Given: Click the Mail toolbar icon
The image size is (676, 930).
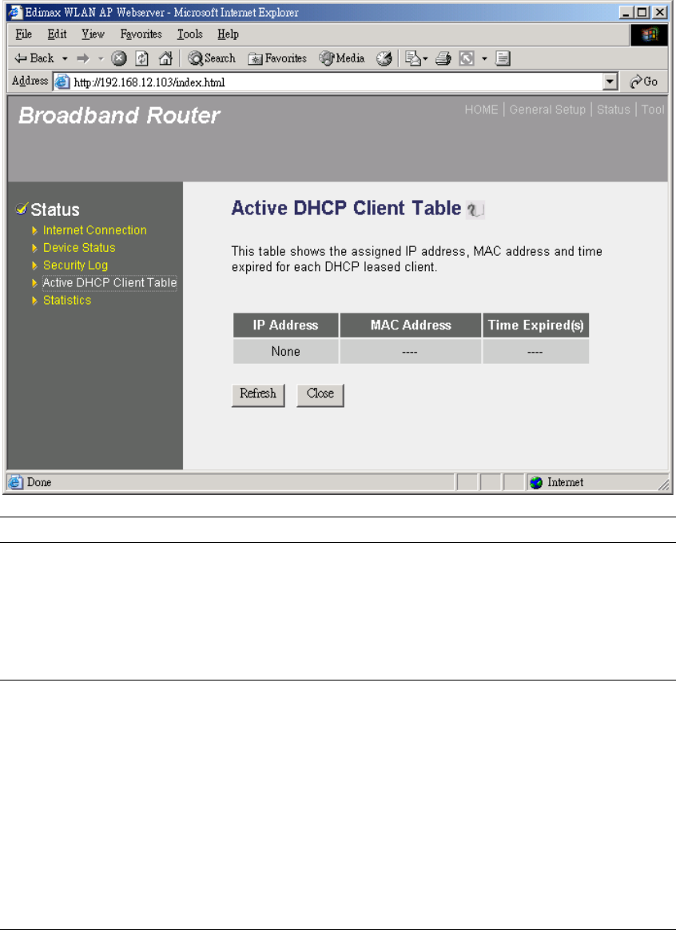Looking at the screenshot, I should (x=416, y=58).
